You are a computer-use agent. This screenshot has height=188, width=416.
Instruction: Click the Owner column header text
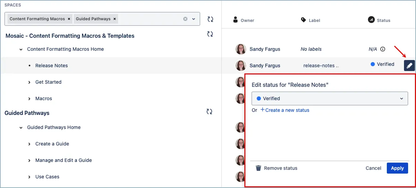[247, 21]
